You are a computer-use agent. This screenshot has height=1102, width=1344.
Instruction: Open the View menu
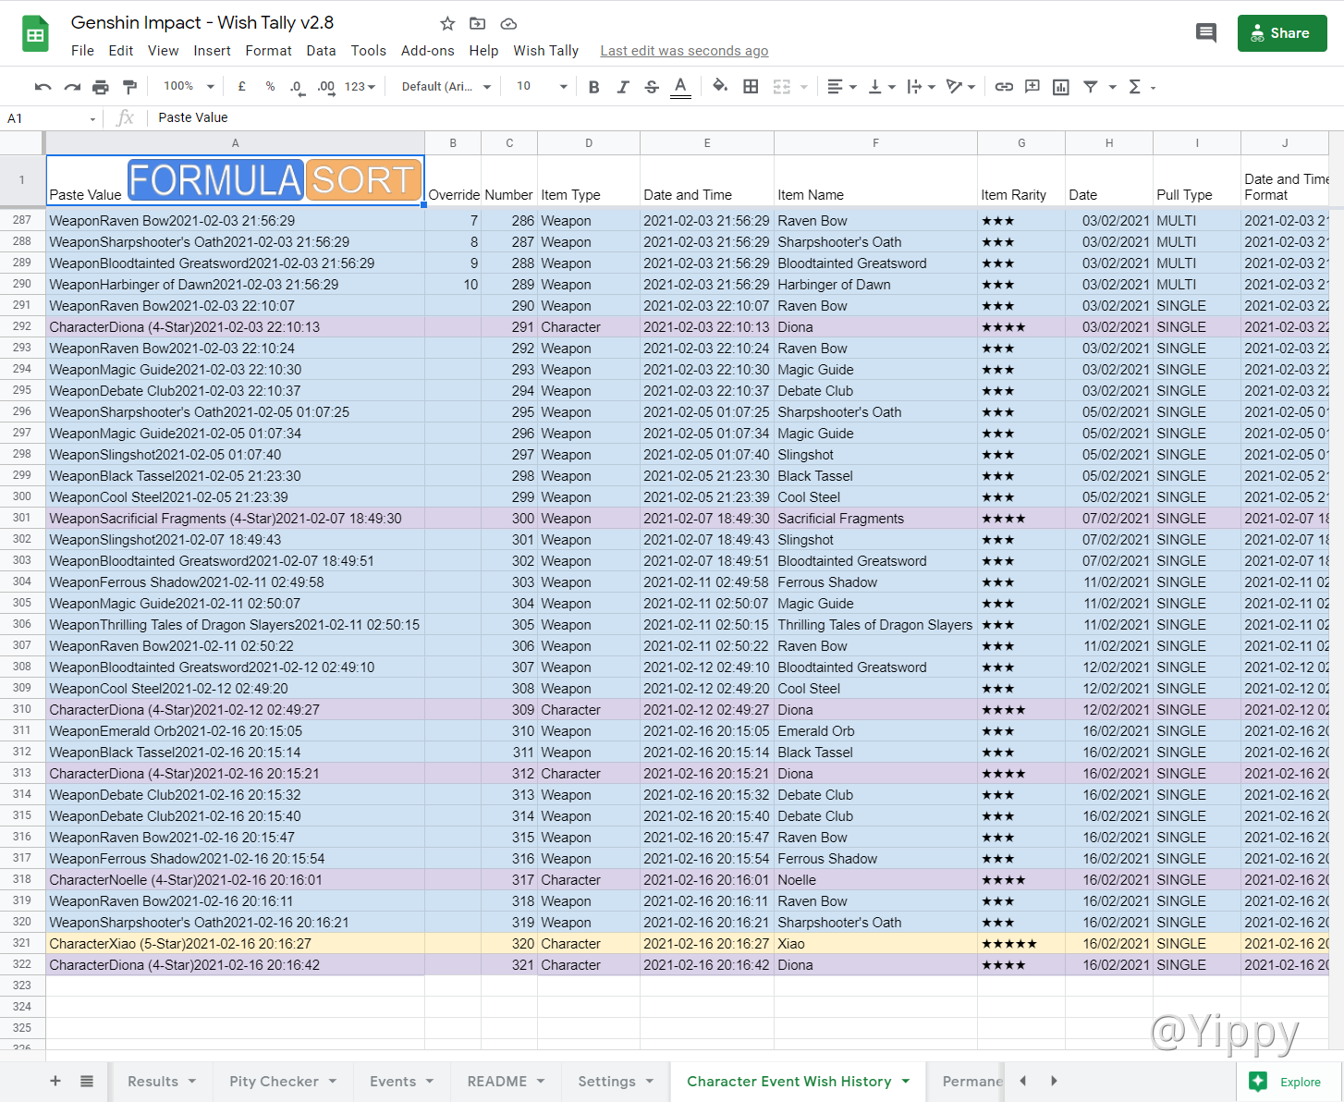(x=164, y=51)
